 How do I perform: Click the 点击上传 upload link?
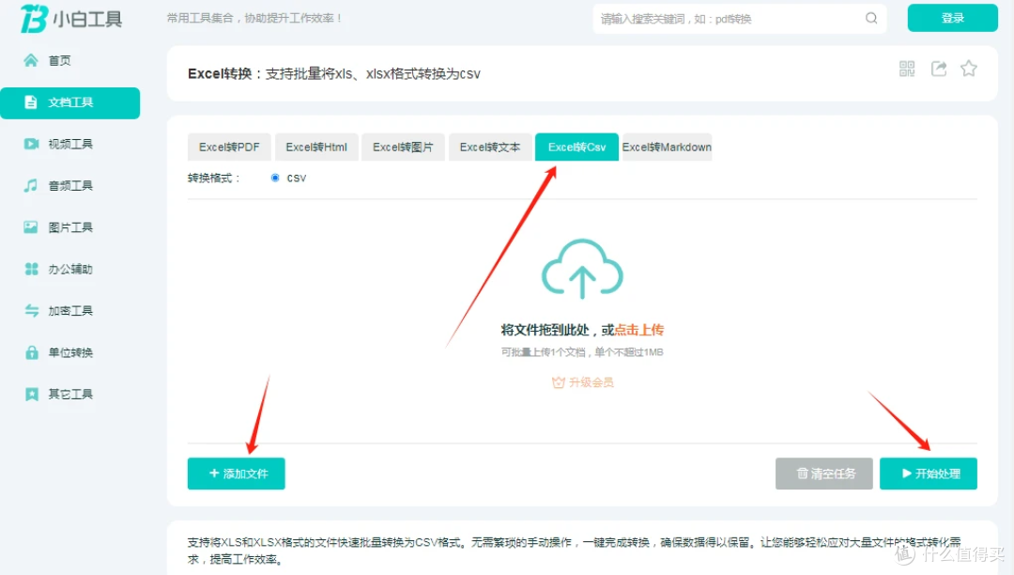[639, 330]
